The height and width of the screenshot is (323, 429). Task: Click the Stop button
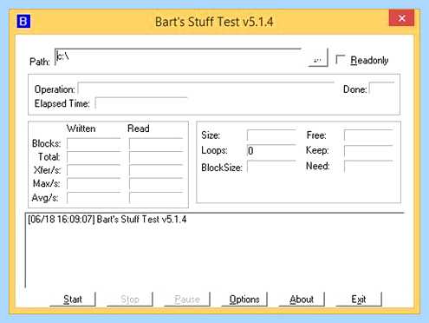pyautogui.click(x=130, y=299)
